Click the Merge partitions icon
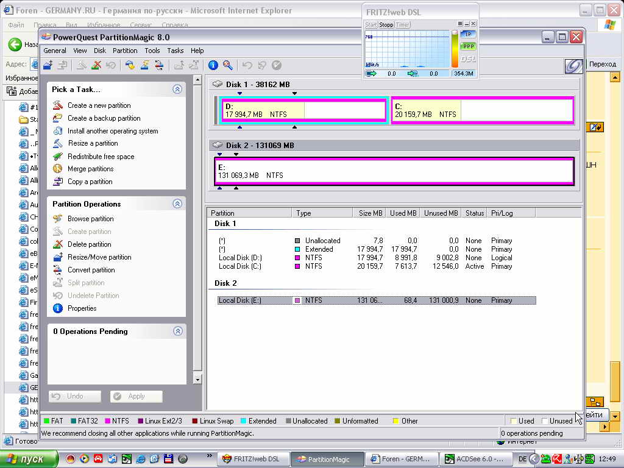The width and height of the screenshot is (624, 468). (x=58, y=169)
